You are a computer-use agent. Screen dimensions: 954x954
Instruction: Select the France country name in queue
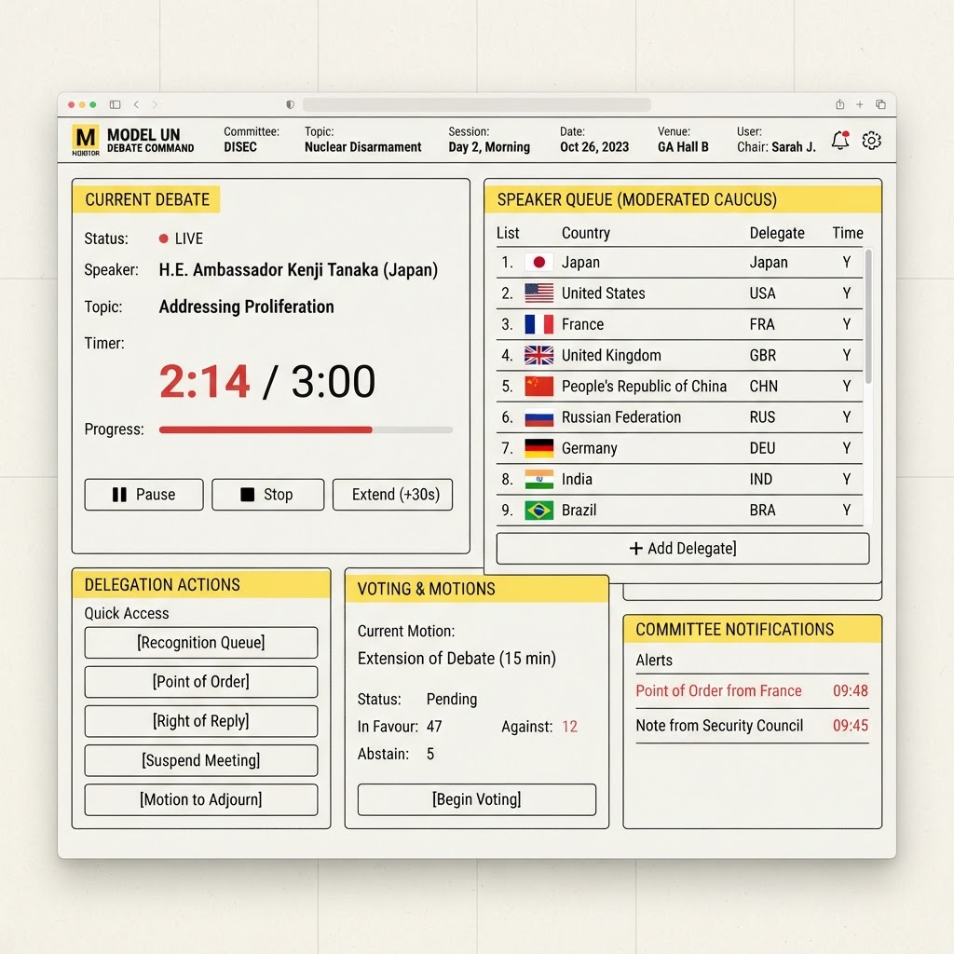[x=582, y=324]
